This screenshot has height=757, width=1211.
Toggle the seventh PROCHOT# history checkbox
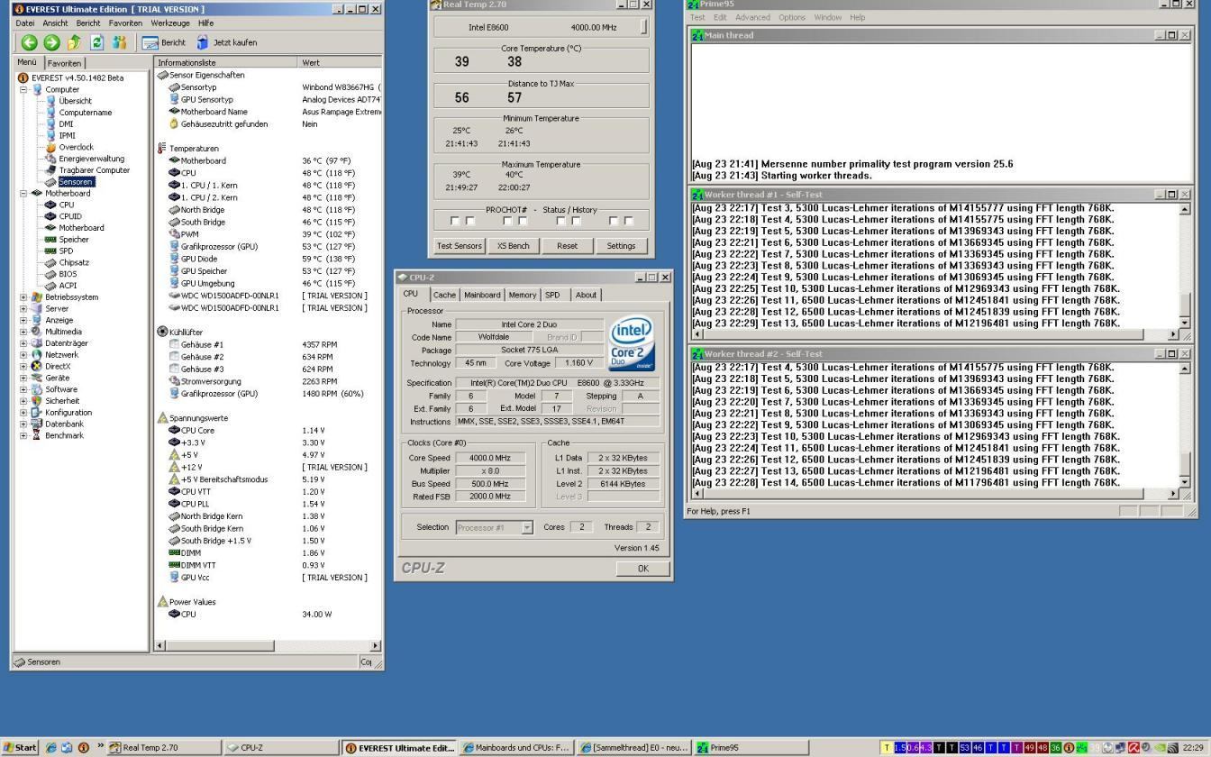point(614,221)
